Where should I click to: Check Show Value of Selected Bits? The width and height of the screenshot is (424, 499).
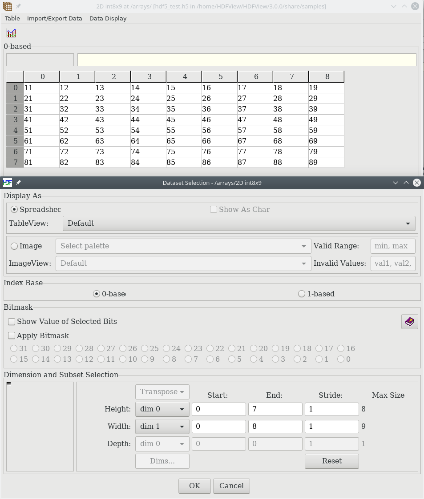tap(12, 321)
